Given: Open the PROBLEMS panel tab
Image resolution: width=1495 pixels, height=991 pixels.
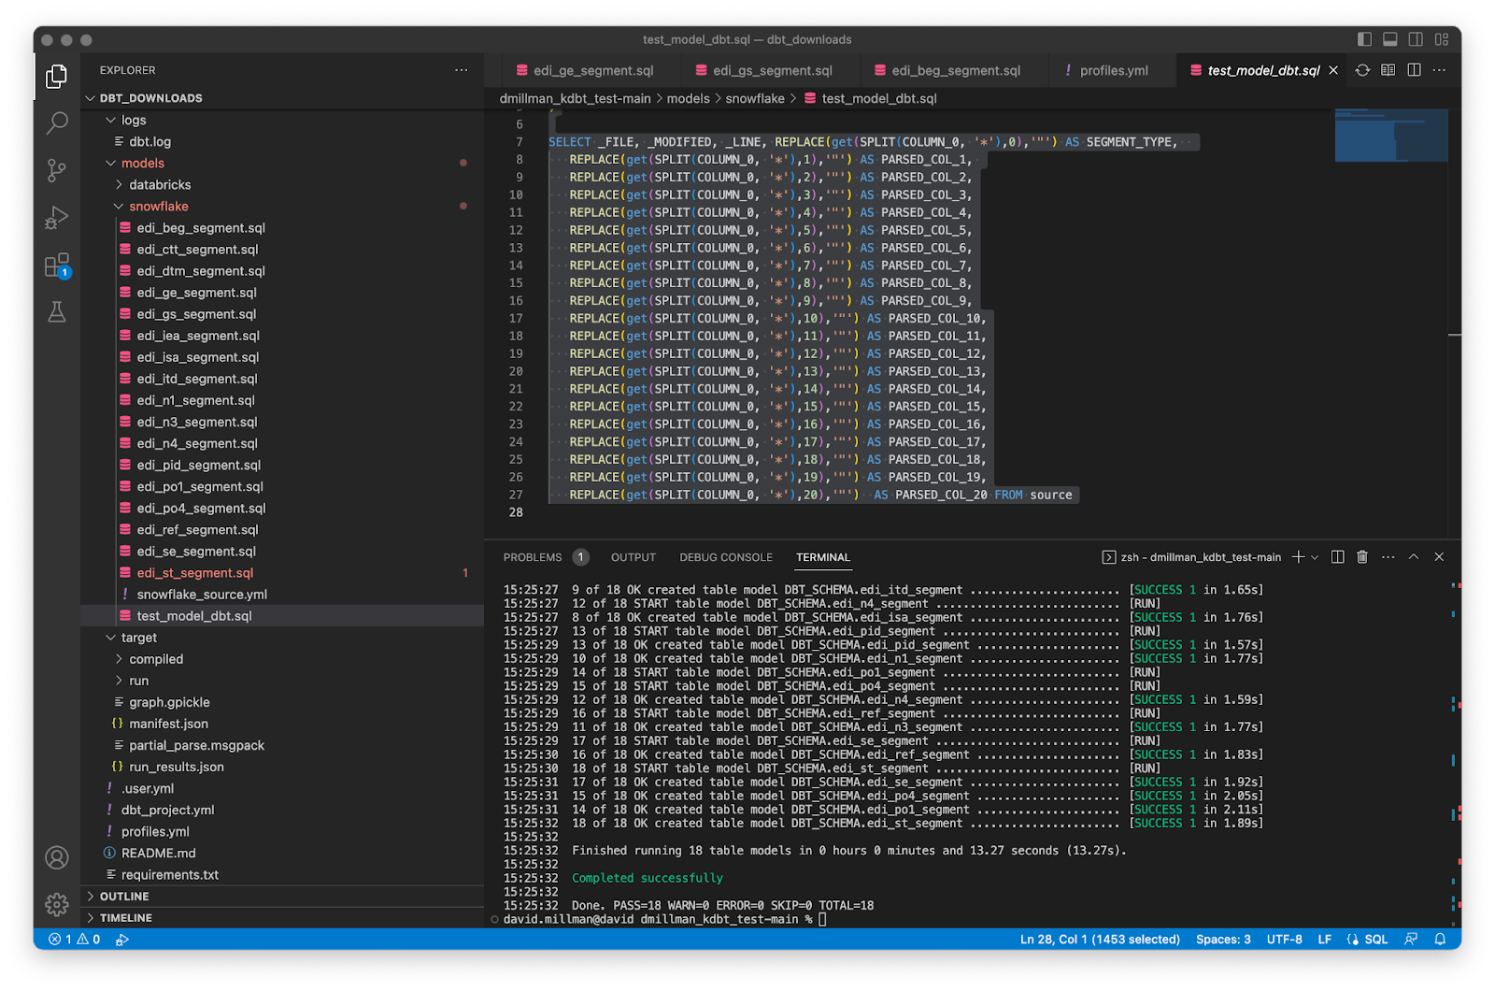Looking at the screenshot, I should click(545, 557).
